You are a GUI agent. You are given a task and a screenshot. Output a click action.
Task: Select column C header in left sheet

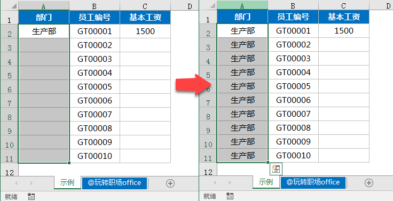point(145,5)
